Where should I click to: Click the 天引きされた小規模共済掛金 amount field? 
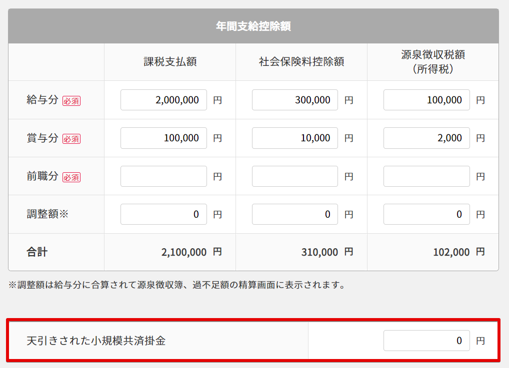tap(426, 341)
